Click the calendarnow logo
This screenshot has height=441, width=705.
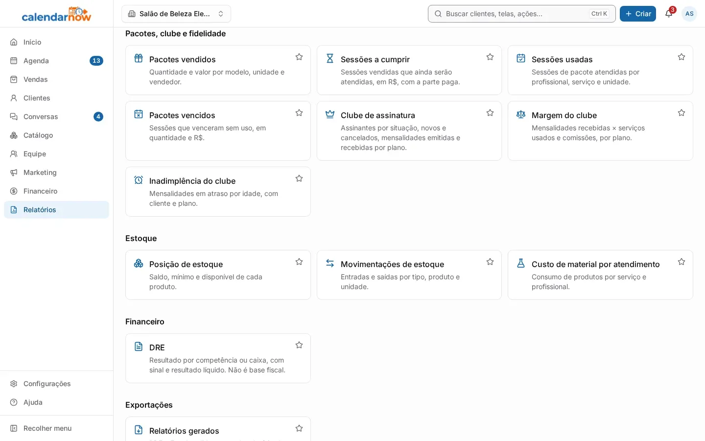pos(56,14)
